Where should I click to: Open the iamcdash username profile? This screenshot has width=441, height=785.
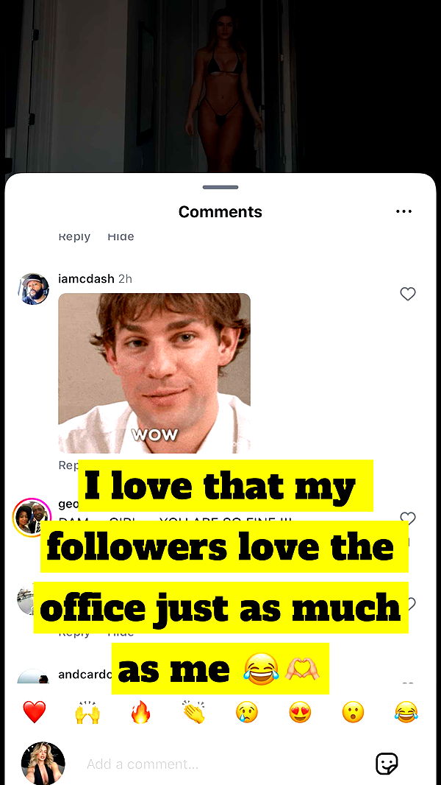86,278
